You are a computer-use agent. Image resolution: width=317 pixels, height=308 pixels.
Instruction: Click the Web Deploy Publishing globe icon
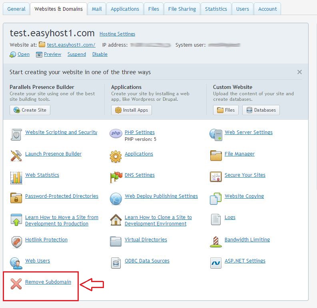tap(116, 199)
